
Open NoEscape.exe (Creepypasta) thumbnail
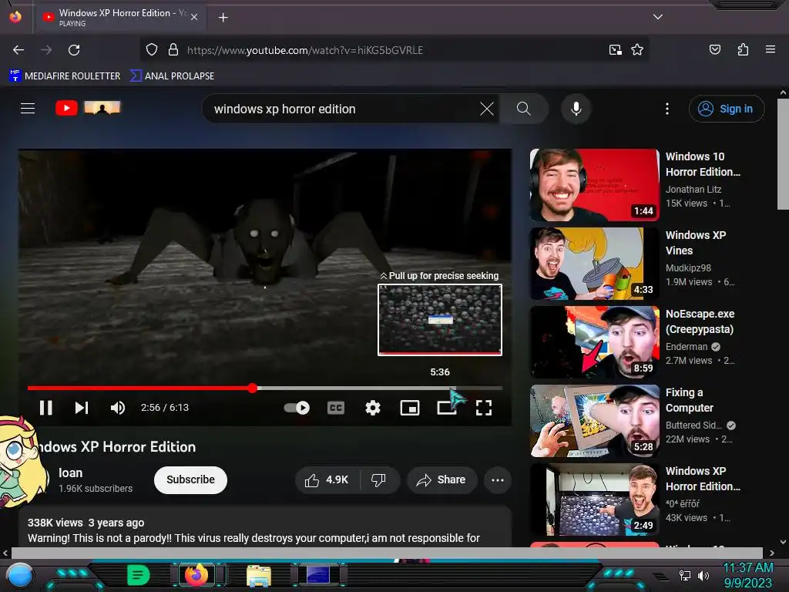click(594, 341)
